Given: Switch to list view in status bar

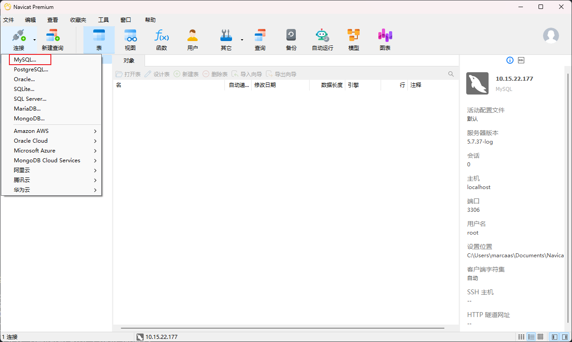Looking at the screenshot, I should click(531, 337).
